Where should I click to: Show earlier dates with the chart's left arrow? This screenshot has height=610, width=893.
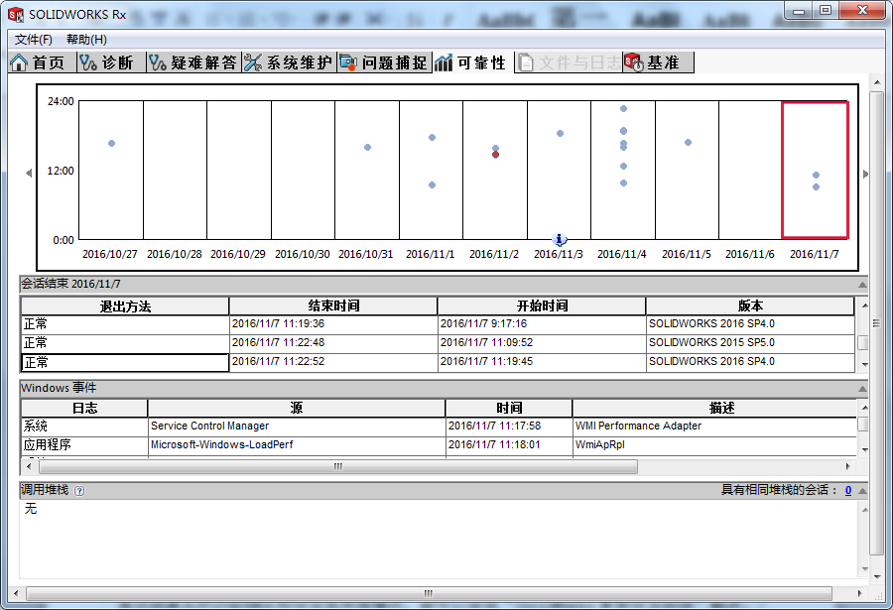point(29,174)
